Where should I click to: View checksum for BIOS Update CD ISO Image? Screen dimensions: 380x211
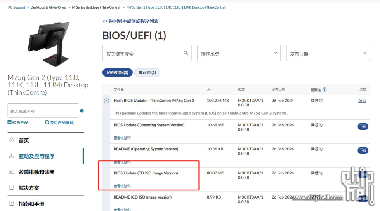pos(122,186)
